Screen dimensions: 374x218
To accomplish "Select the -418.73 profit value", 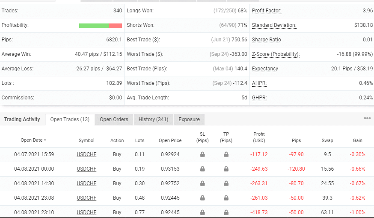I will pos(259,212).
